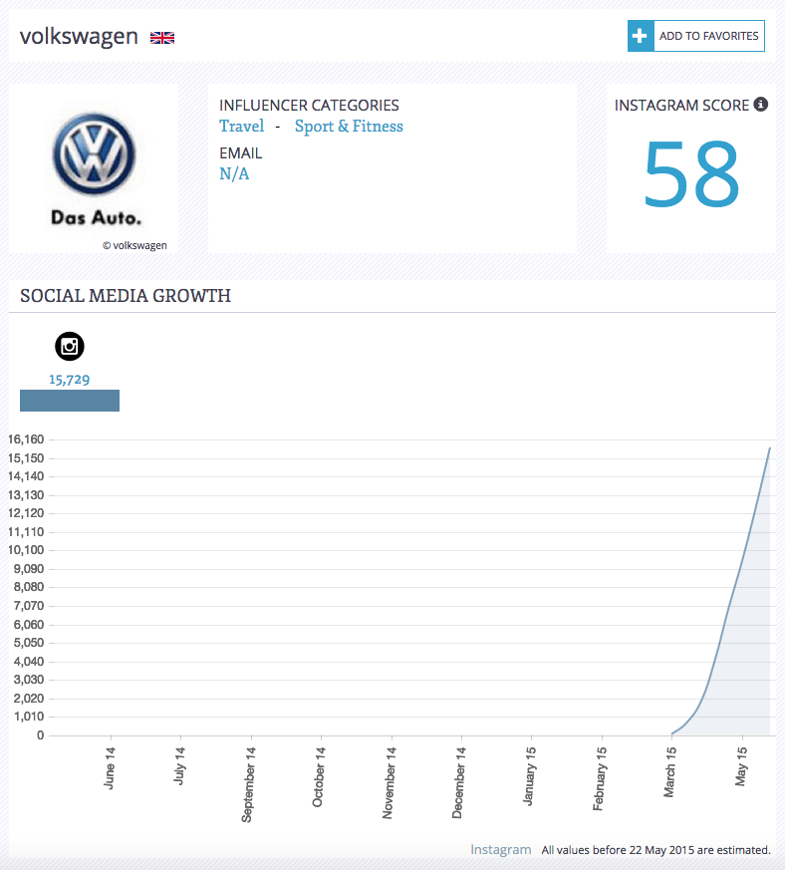Open the Sport & Fitness category link
Image resolution: width=785 pixels, height=870 pixels.
(x=349, y=127)
